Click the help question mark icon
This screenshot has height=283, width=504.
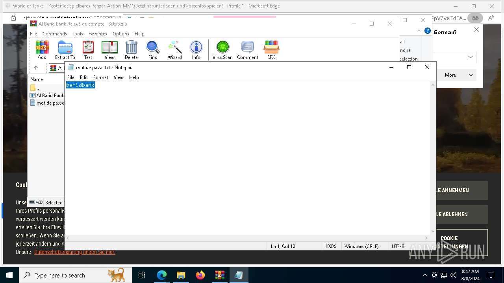(427, 31)
